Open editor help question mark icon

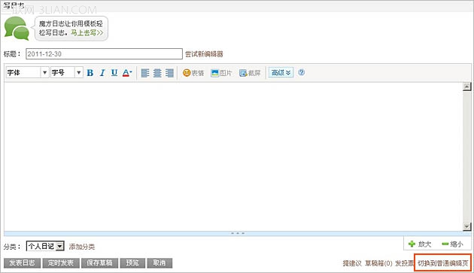coord(302,72)
